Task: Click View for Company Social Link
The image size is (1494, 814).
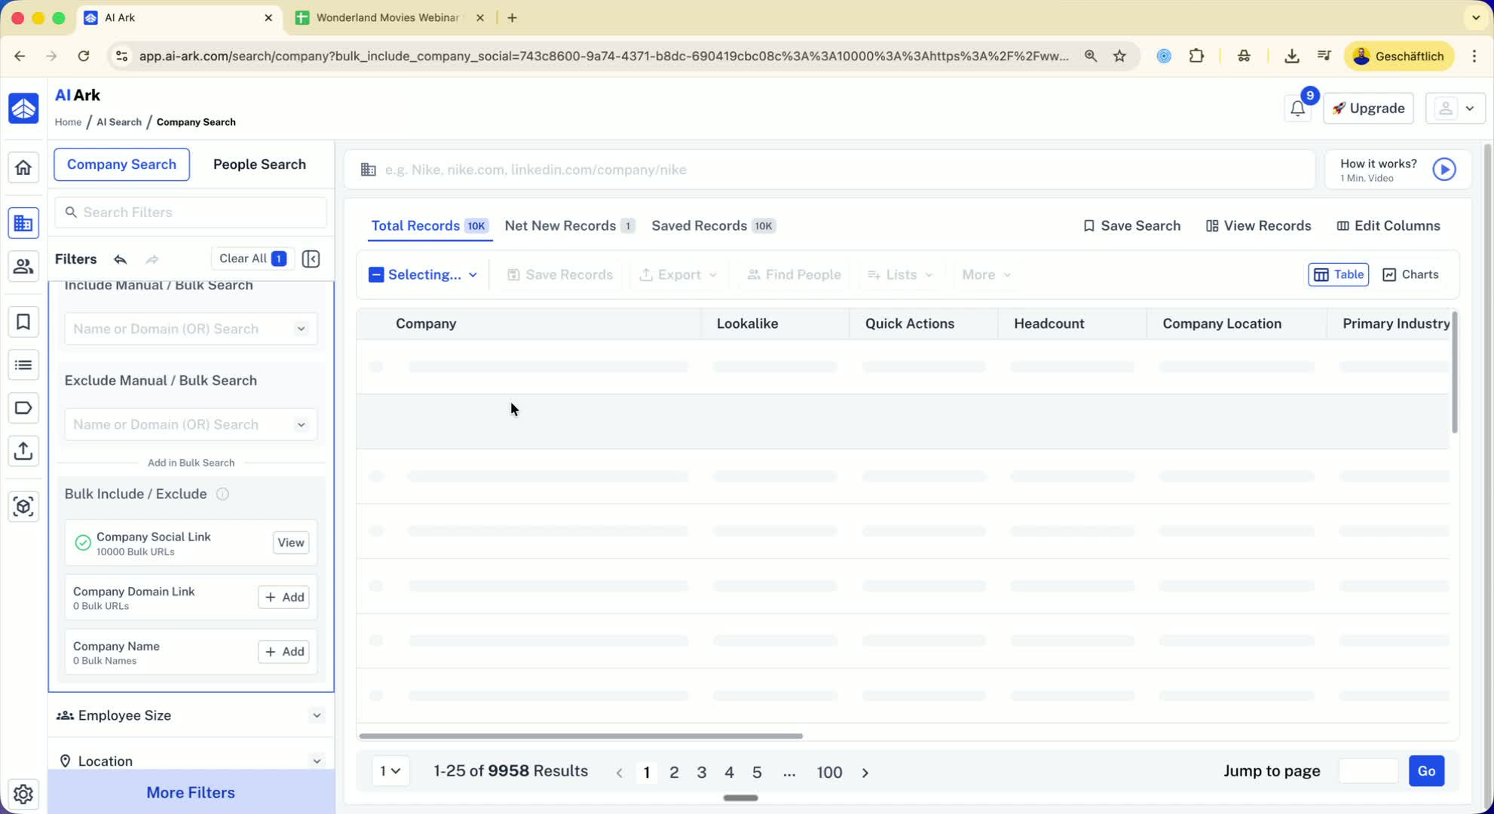Action: click(x=290, y=543)
